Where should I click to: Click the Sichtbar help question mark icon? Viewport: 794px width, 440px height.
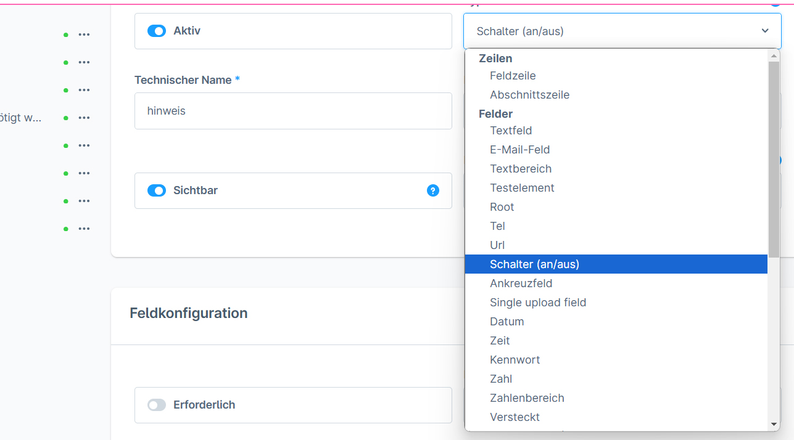(x=433, y=191)
